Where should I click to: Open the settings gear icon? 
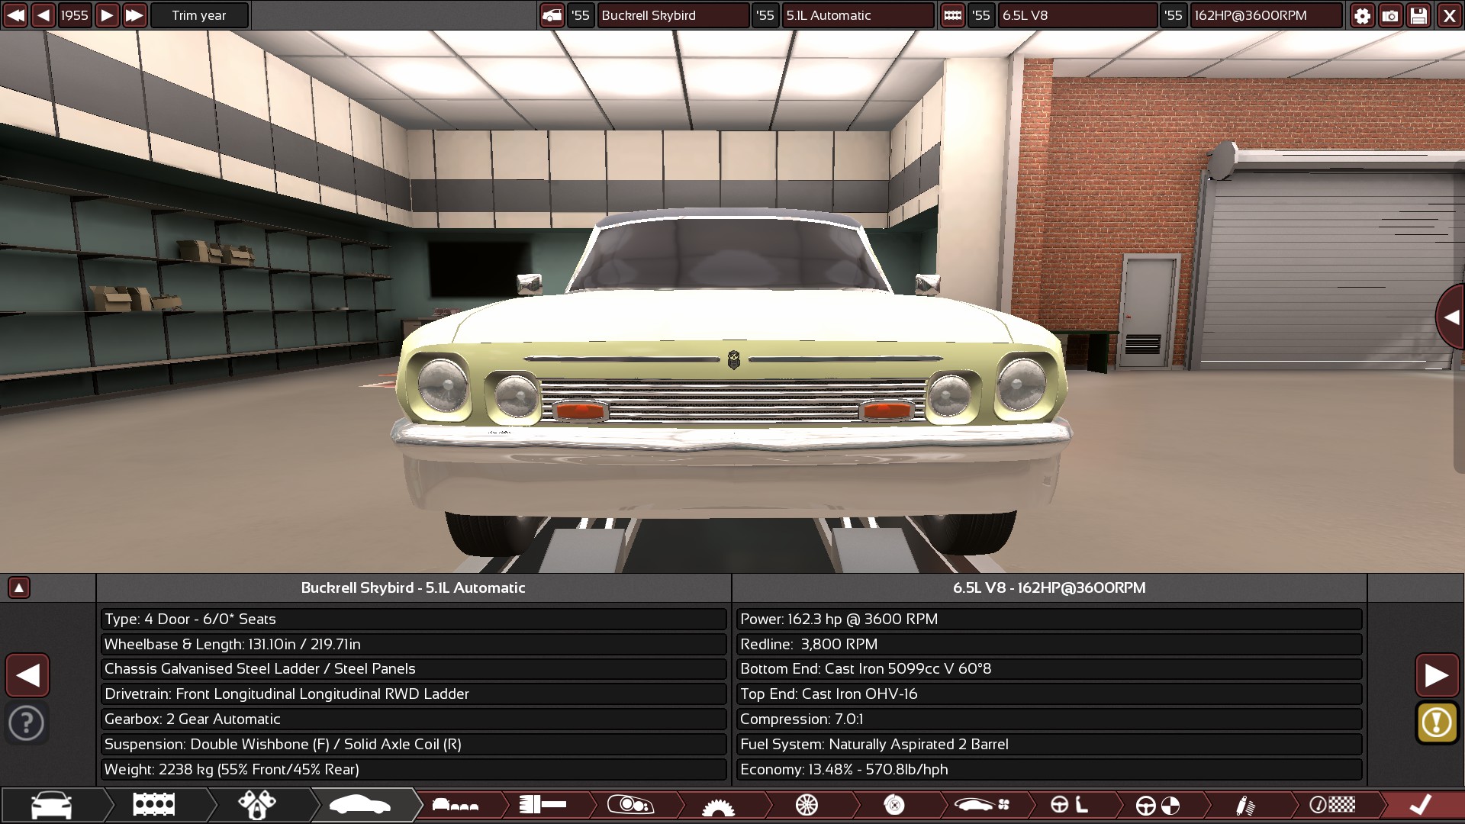tap(1362, 15)
